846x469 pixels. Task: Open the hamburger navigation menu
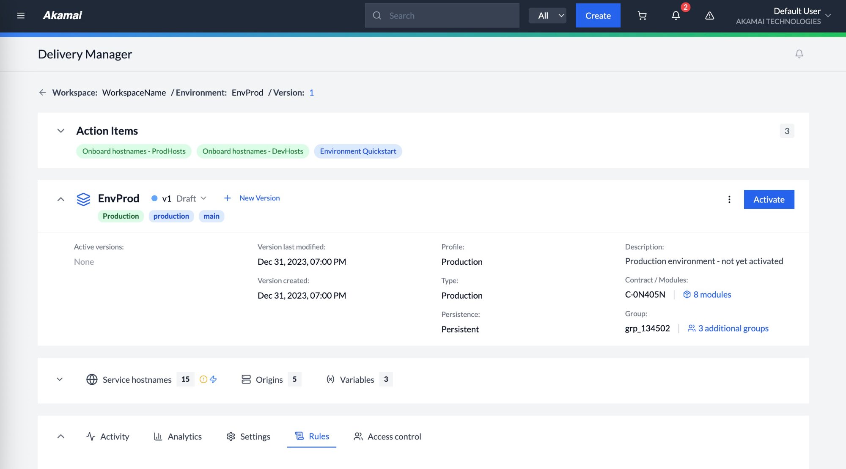20,15
